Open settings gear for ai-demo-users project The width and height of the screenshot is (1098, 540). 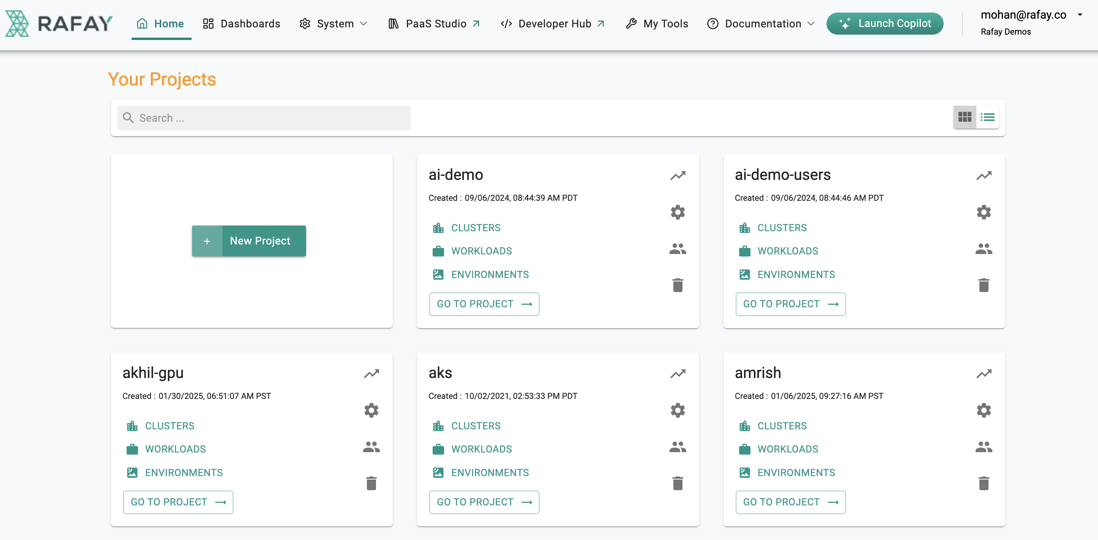coord(984,212)
